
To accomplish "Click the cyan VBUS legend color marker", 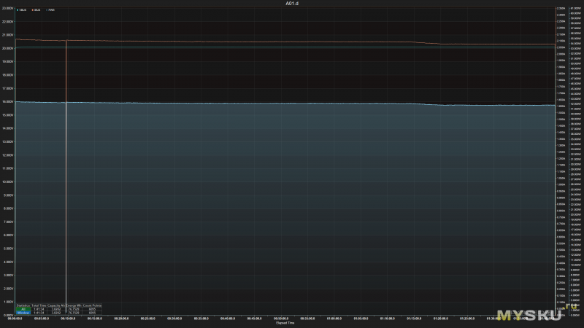I will click(18, 10).
